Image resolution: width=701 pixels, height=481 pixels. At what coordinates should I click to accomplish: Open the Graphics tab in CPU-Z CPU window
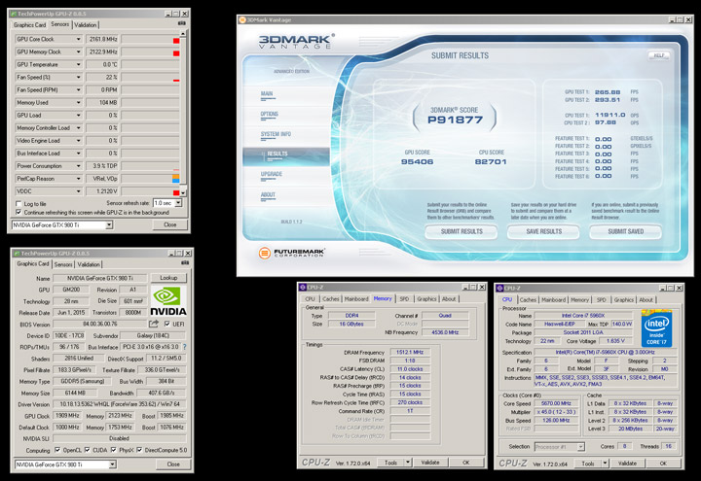point(624,300)
